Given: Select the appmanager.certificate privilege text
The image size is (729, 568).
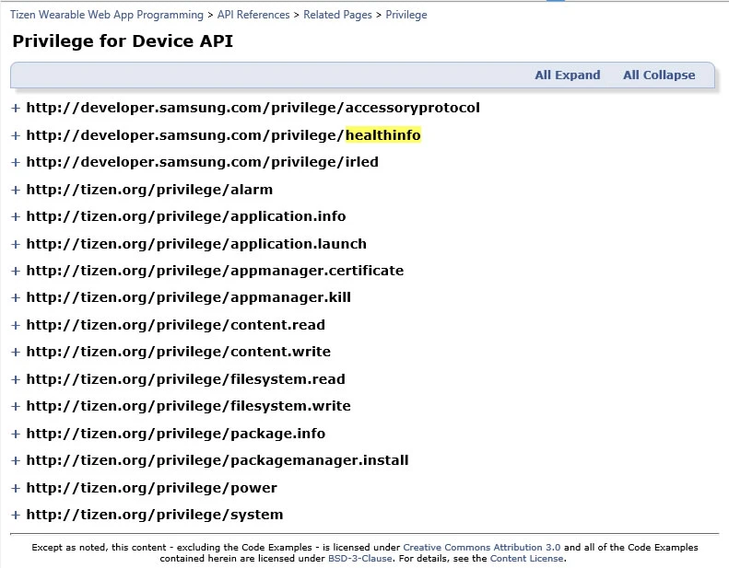Looking at the screenshot, I should click(x=215, y=271).
